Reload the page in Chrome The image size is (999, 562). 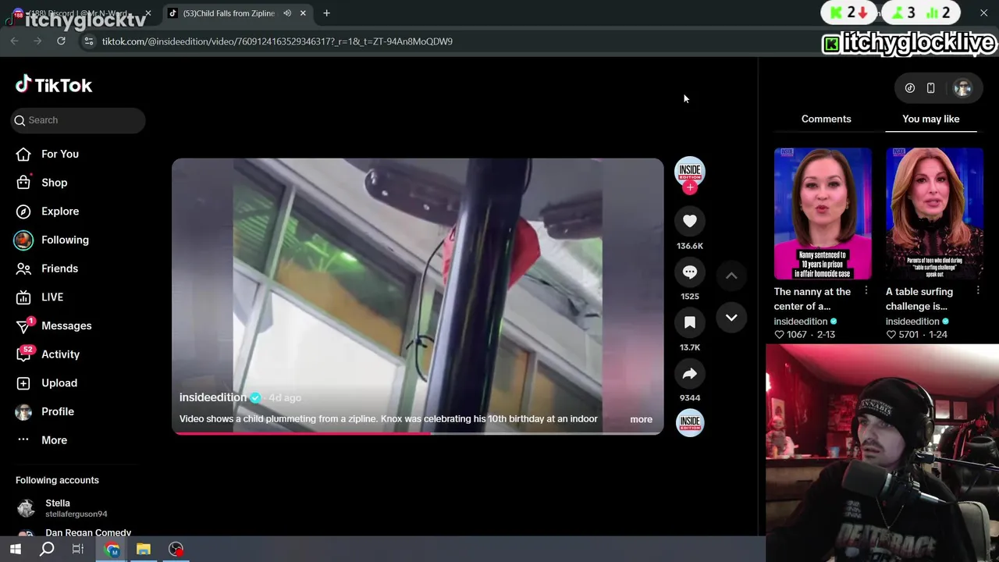61,41
